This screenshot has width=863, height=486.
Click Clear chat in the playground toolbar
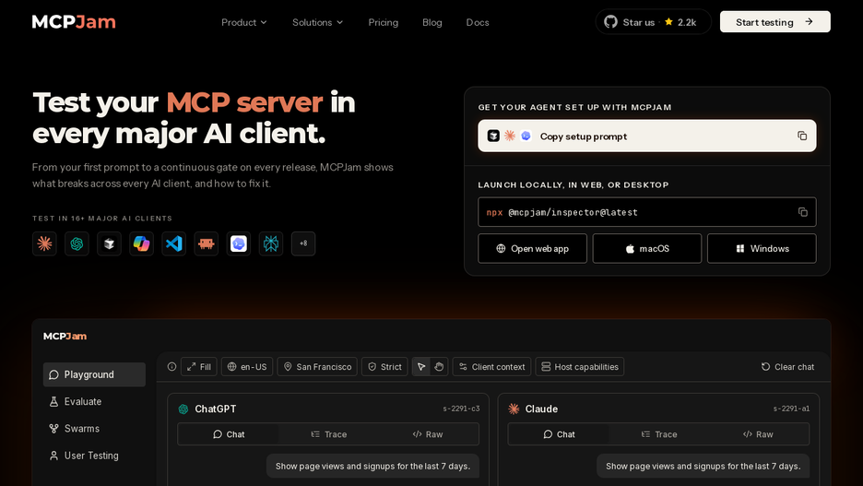click(x=787, y=366)
